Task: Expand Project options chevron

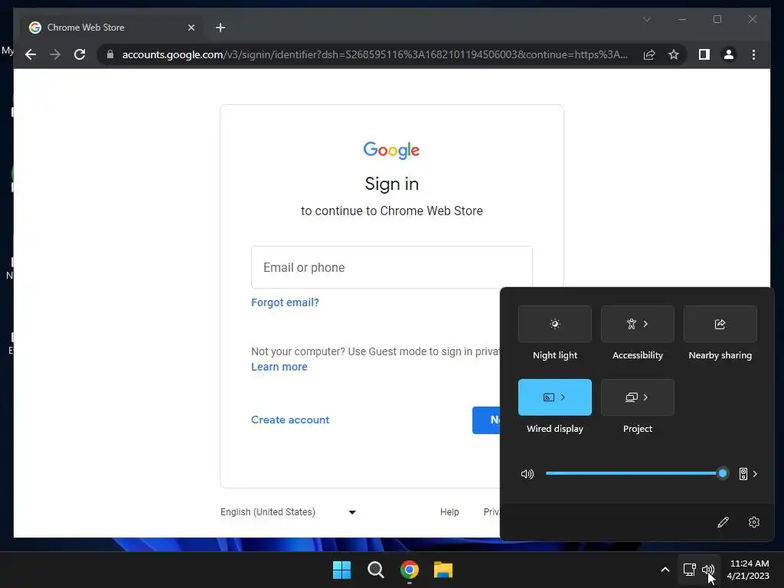Action: pos(645,397)
